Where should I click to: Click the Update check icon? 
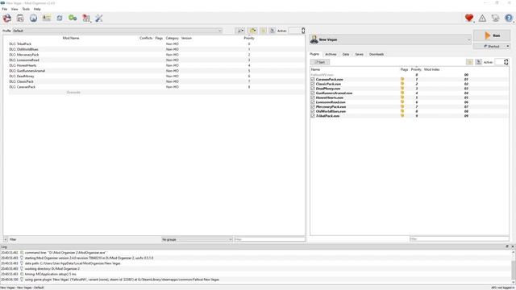495,18
